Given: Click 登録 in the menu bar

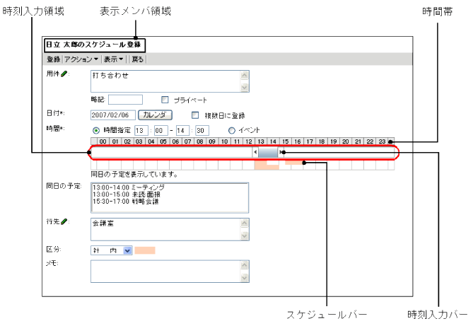Looking at the screenshot, I should coord(54,59).
